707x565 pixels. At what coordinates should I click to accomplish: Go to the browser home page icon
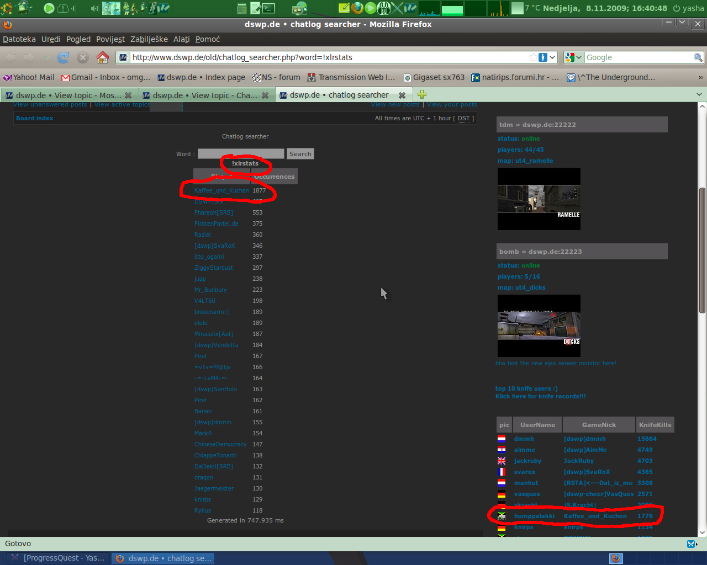103,57
